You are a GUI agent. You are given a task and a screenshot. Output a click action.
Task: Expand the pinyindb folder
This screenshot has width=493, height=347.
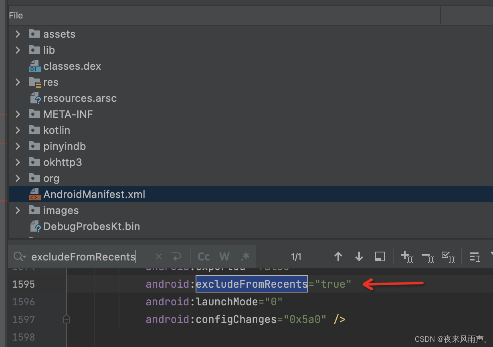tap(18, 146)
